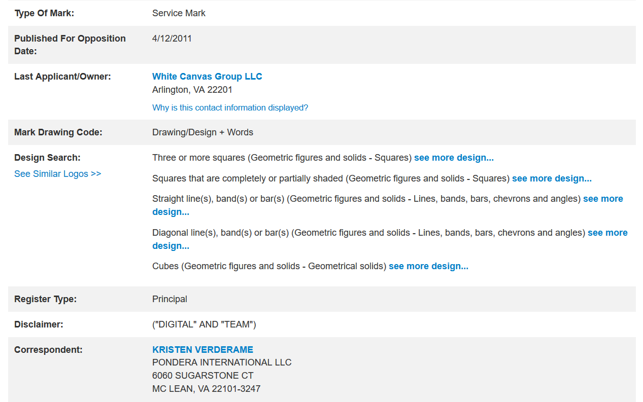
Task: Click the 'Mark Drawing Code:' label
Action: coord(58,132)
